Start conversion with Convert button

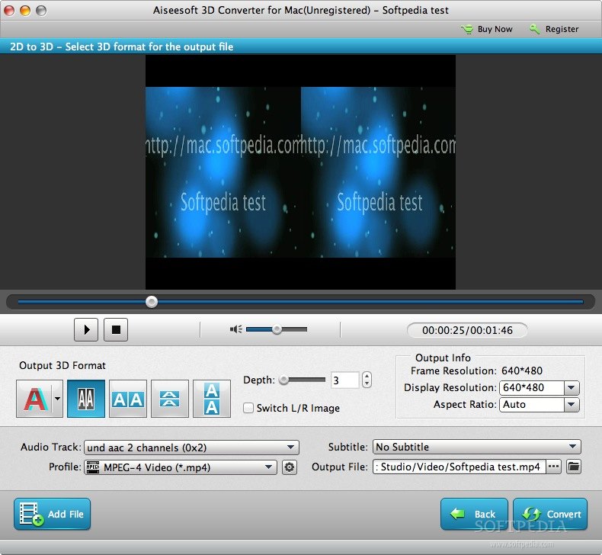[550, 514]
